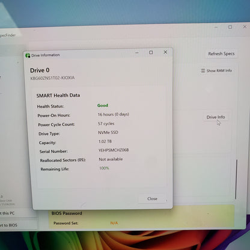Click the Serial Number label
Image resolution: width=250 pixels, height=250 pixels.
[53, 151]
